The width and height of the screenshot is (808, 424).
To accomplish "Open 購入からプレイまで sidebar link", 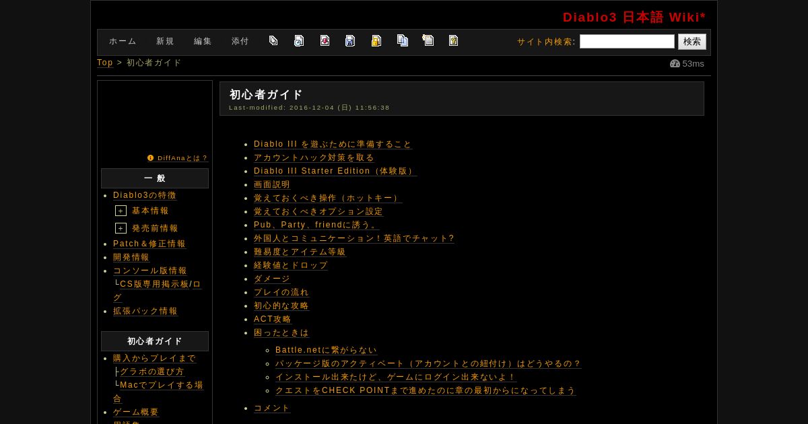I will tap(154, 358).
